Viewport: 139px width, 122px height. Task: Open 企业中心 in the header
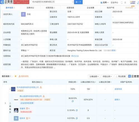[x=114, y=3]
